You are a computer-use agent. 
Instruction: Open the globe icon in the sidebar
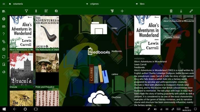(x=4, y=19)
